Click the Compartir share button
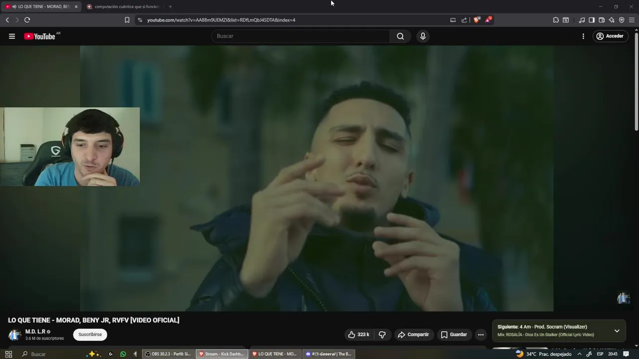This screenshot has height=359, width=639. (413, 335)
